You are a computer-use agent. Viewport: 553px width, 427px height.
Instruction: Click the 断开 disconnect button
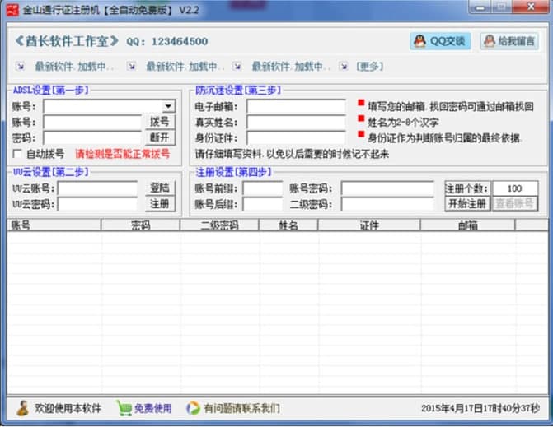[160, 137]
